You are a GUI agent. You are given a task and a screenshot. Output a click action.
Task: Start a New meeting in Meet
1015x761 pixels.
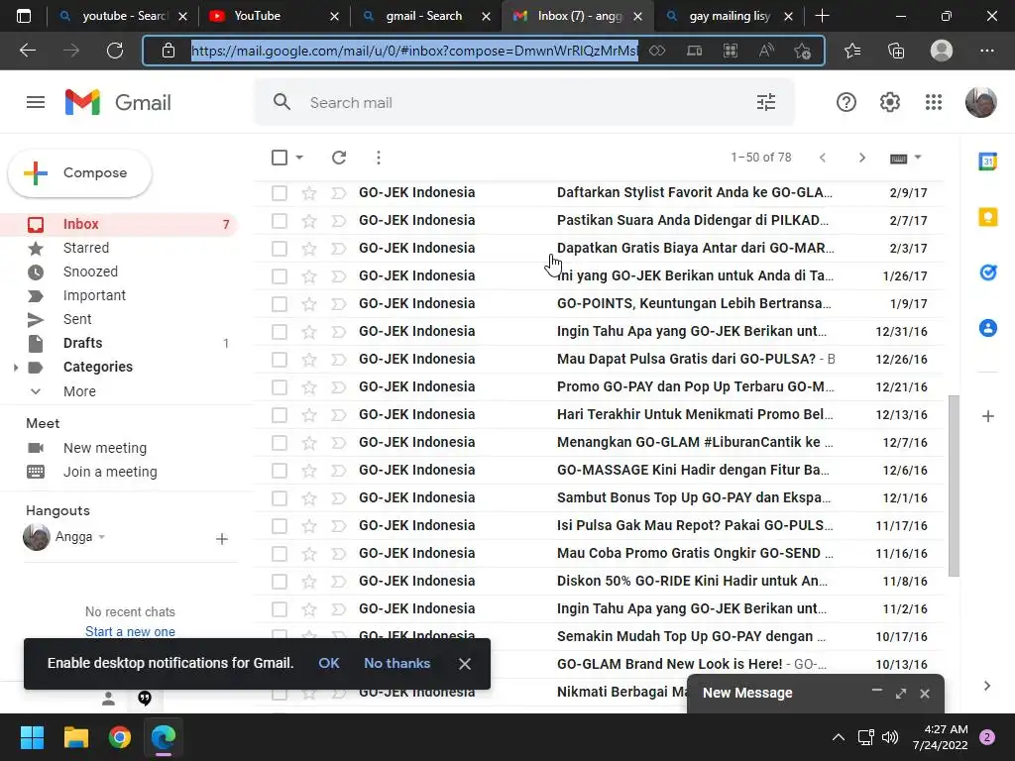105,448
